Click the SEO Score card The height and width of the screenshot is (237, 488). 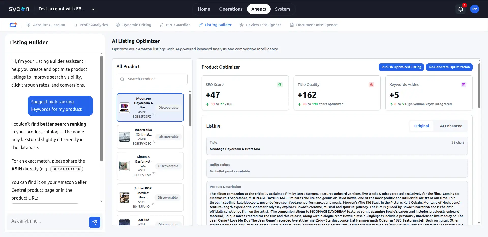pos(245,93)
